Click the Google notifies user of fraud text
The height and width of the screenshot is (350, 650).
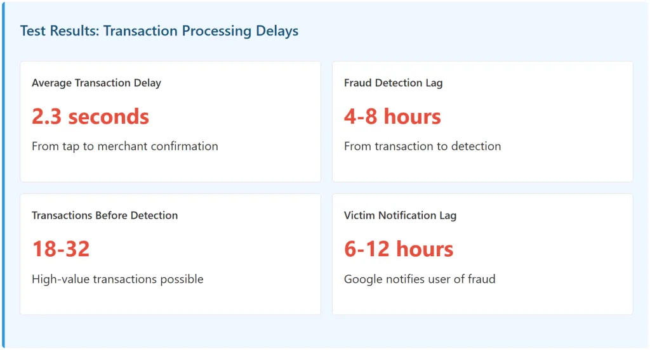pos(420,279)
